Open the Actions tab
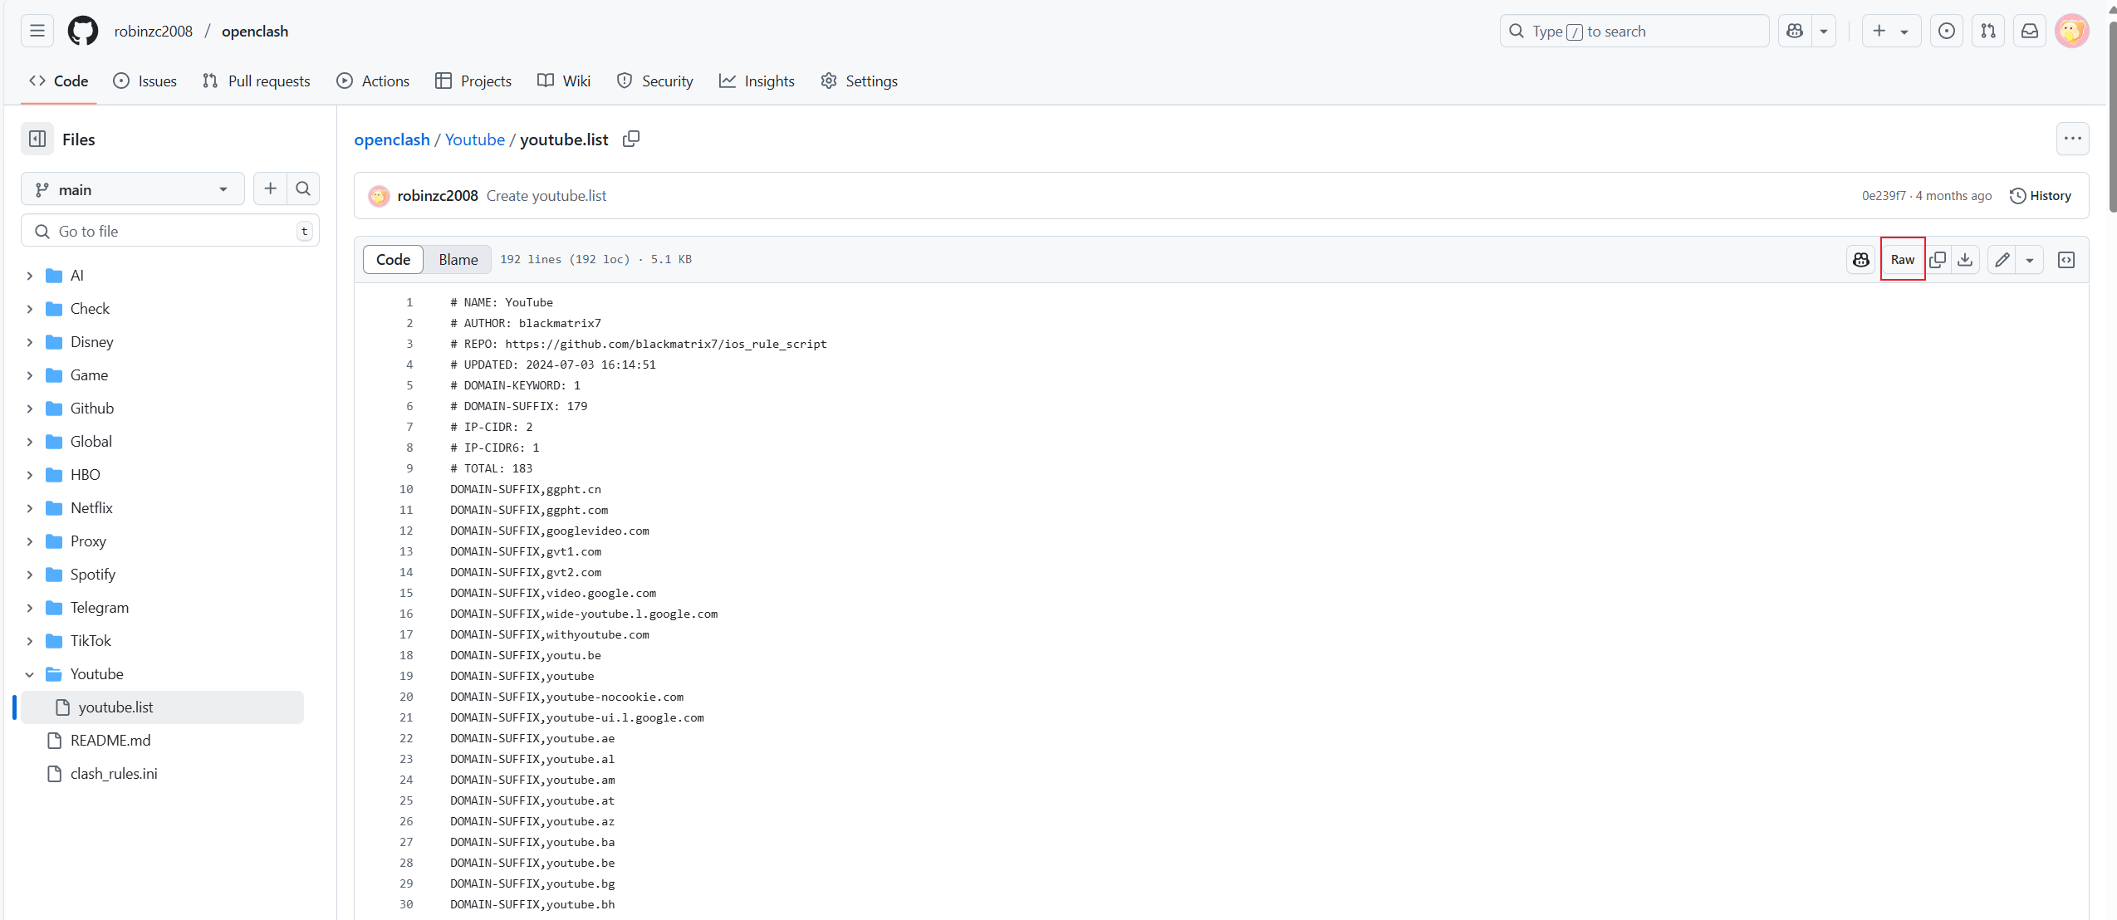 (x=373, y=81)
